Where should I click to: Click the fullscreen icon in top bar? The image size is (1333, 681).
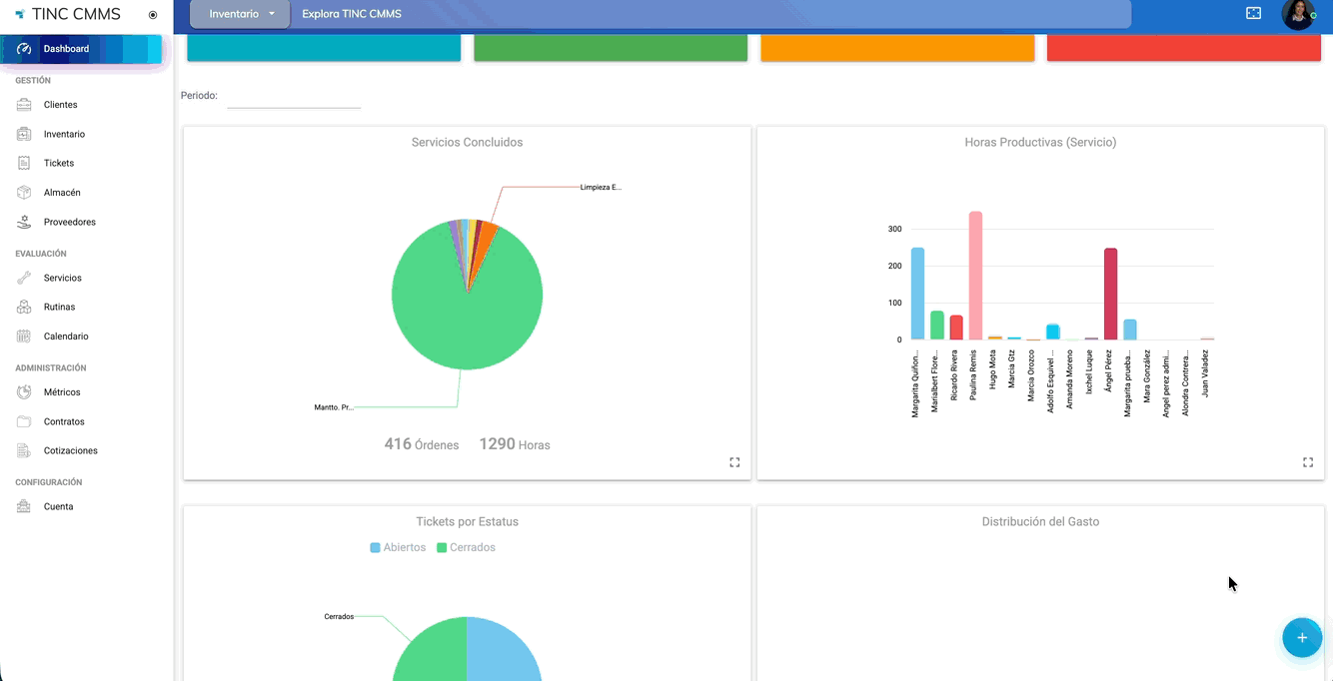(1253, 13)
